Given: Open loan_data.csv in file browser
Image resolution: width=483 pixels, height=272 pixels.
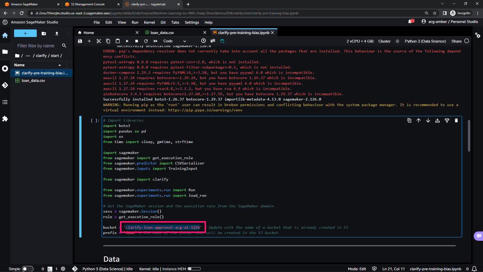Looking at the screenshot, I should 33,81.
